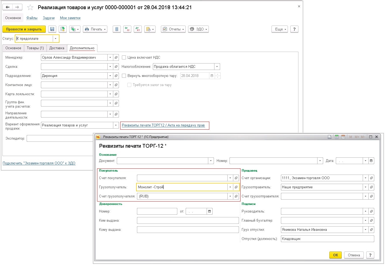Expand Главный бухгалтер dropdown arrow

365,220
